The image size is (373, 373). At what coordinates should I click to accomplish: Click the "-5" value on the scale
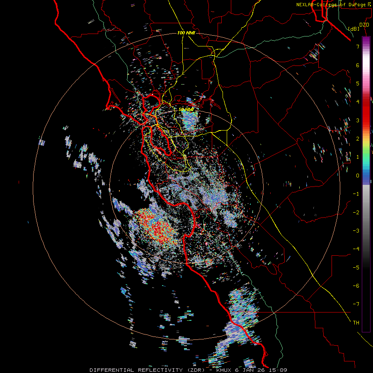pyautogui.click(x=356, y=267)
